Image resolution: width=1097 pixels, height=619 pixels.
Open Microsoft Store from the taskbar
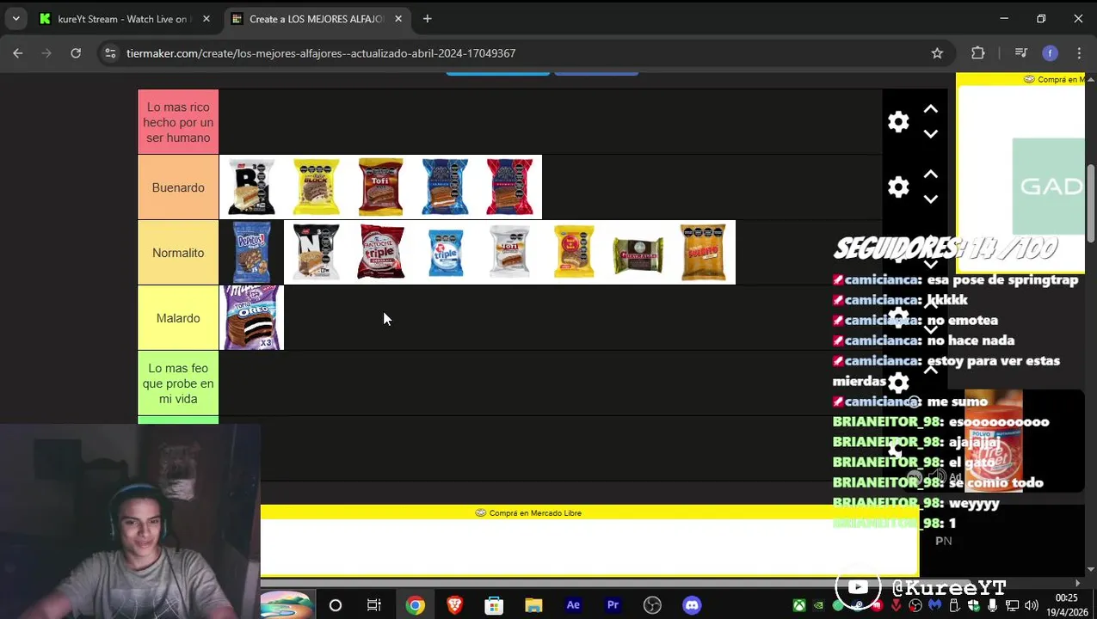494,605
